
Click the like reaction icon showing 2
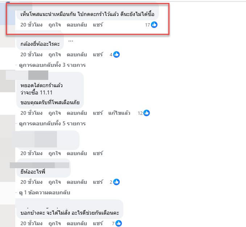pos(116,182)
